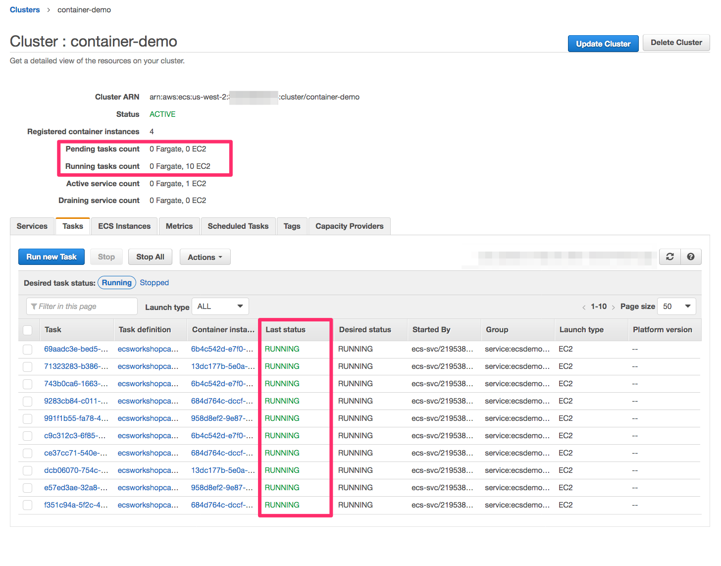Click the Run new Task button

coord(51,257)
